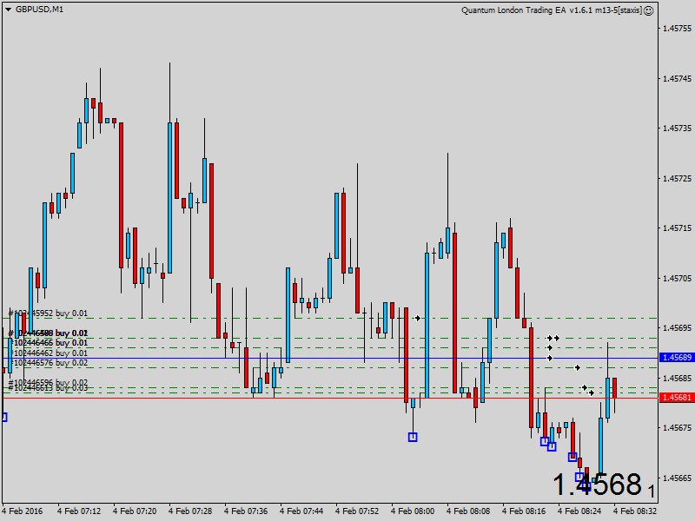Click the 4 Feb 08:08 time label
The height and width of the screenshot is (521, 695).
point(468,511)
